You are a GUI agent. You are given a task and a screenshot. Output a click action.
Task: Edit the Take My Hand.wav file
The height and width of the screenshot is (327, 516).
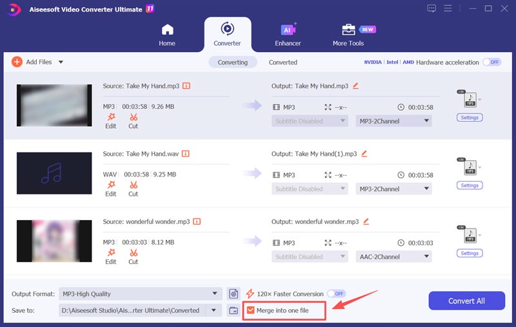111,189
